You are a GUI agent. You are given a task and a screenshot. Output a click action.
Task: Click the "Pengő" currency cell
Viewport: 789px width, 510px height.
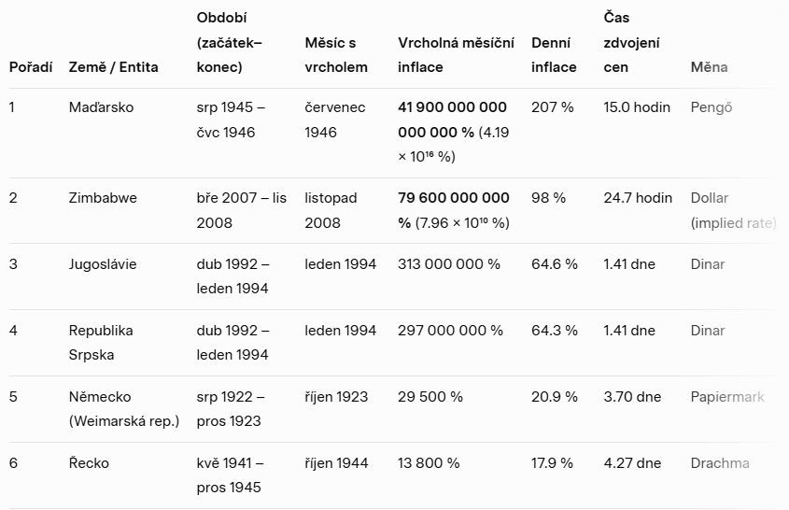tap(712, 107)
